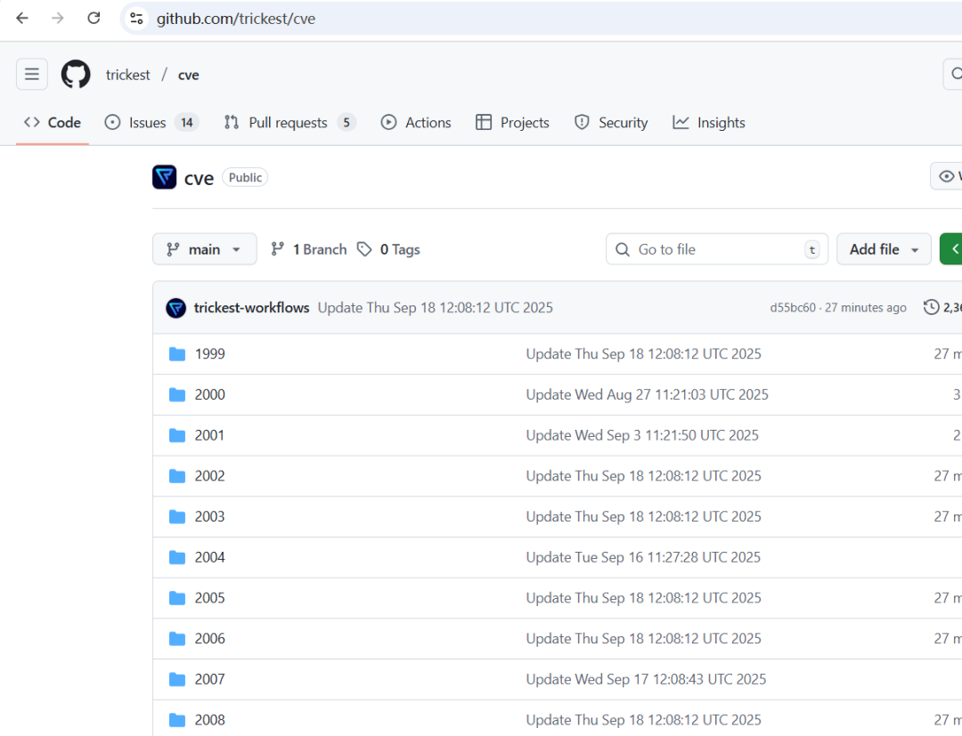Switch to the Issues tab

point(151,123)
